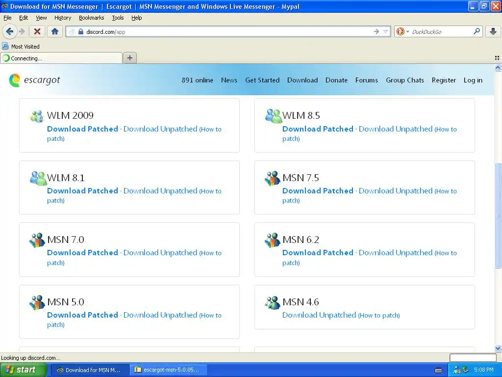The image size is (502, 377).
Task: Click the padlock site security icon
Action: point(81,31)
